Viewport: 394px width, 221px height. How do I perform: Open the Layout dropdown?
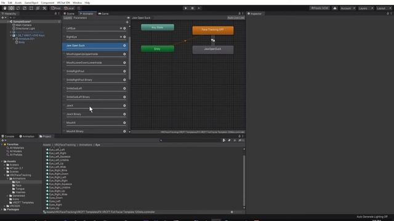point(384,8)
